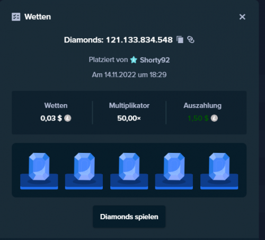Click the Diamonds spielen button
The height and width of the screenshot is (240, 265).
pos(129,217)
